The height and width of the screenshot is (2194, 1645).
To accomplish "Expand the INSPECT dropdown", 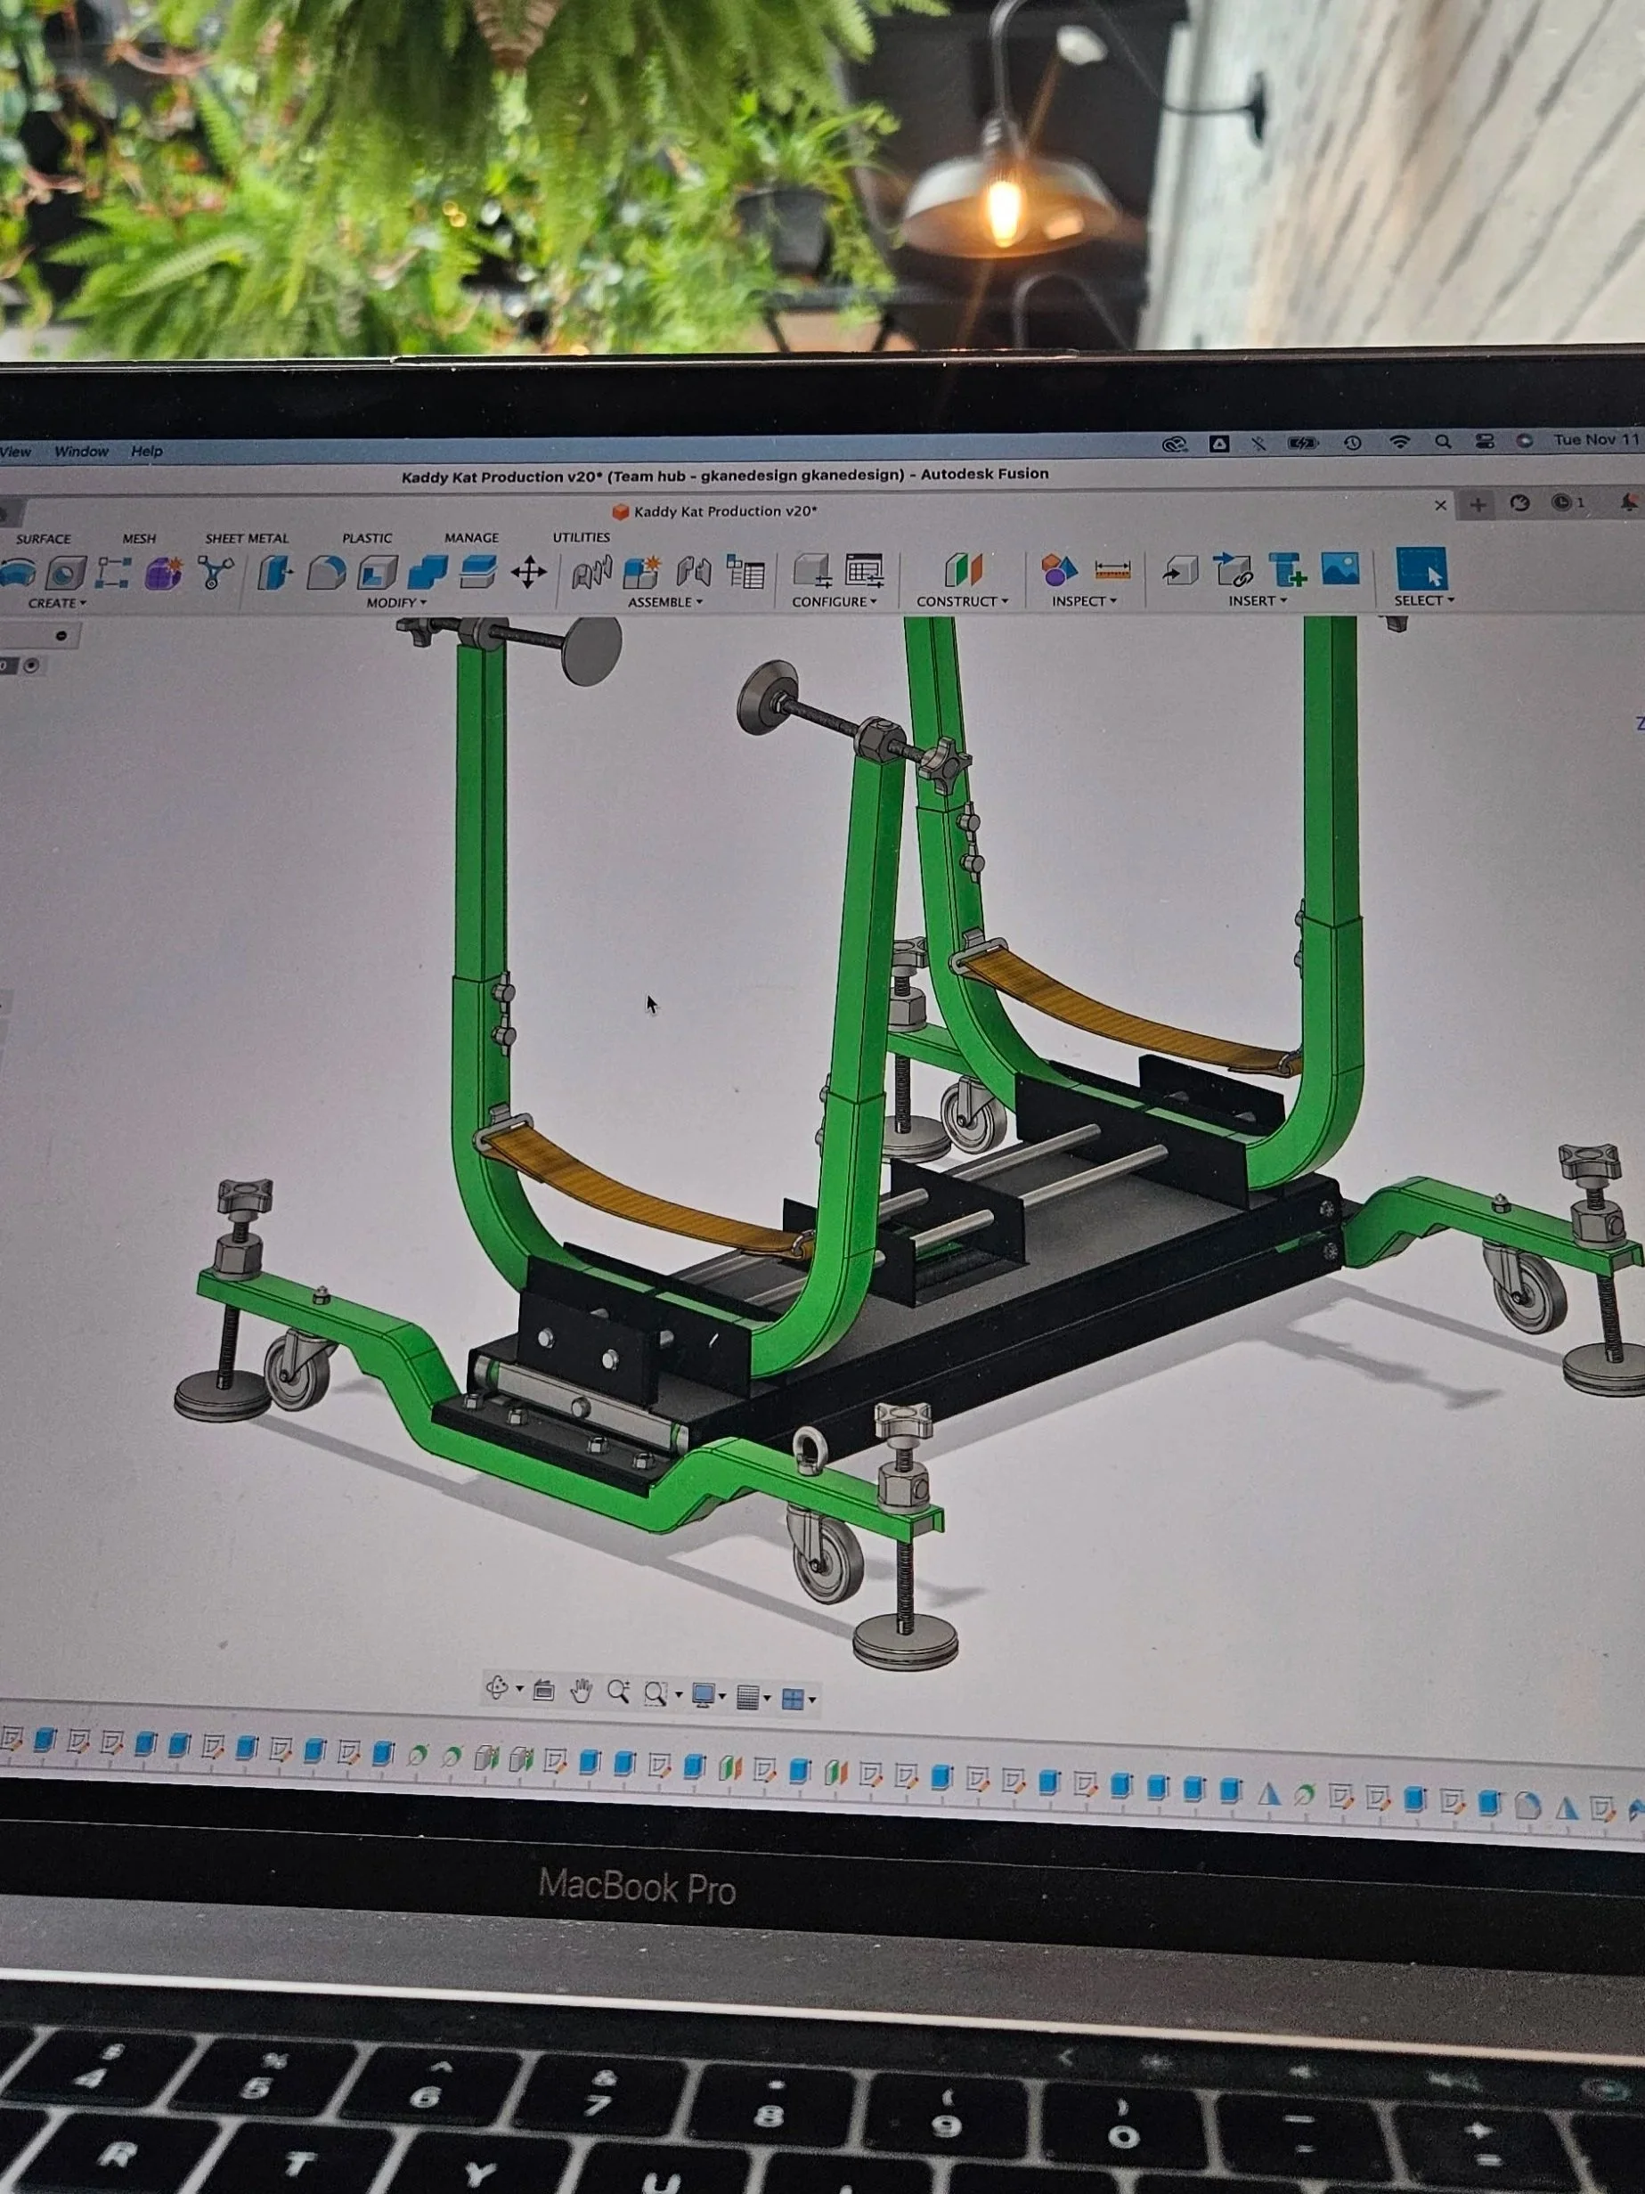I will click(1084, 600).
